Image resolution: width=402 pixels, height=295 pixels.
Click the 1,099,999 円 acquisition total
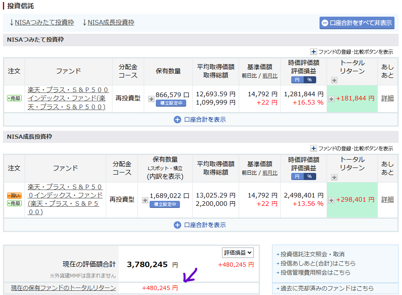point(216,102)
